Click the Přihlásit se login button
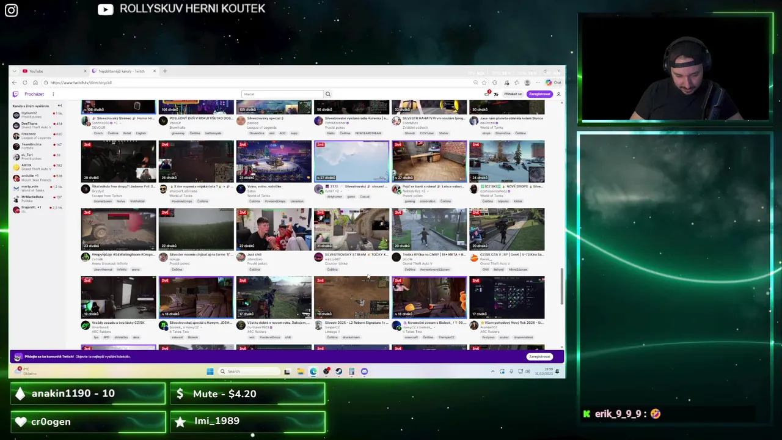The height and width of the screenshot is (440, 782). (513, 94)
